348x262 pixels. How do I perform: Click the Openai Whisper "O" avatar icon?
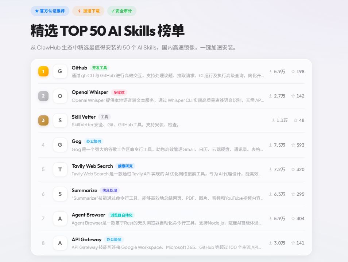click(60, 96)
